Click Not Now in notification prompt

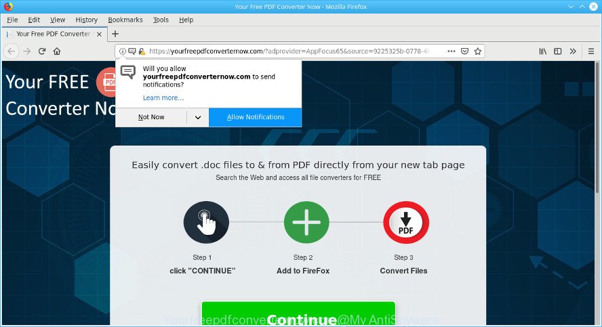pyautogui.click(x=151, y=117)
